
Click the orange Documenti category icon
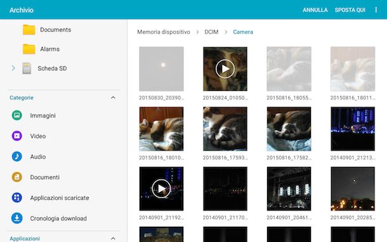16,177
